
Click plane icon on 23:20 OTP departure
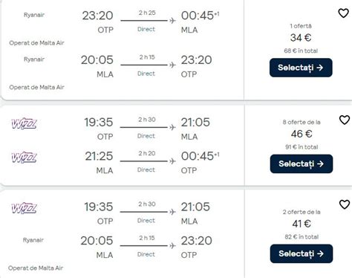pos(172,20)
